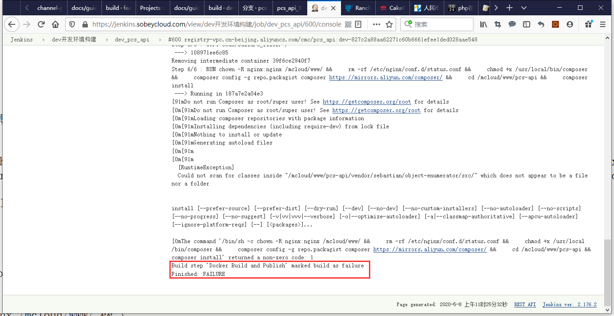Go to the Firefox home page
Viewport: 614px width, 316px height.
pos(55,24)
